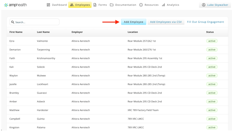Click the Analytics bar chart icon
The width and height of the screenshot is (232, 131).
coord(163,5)
